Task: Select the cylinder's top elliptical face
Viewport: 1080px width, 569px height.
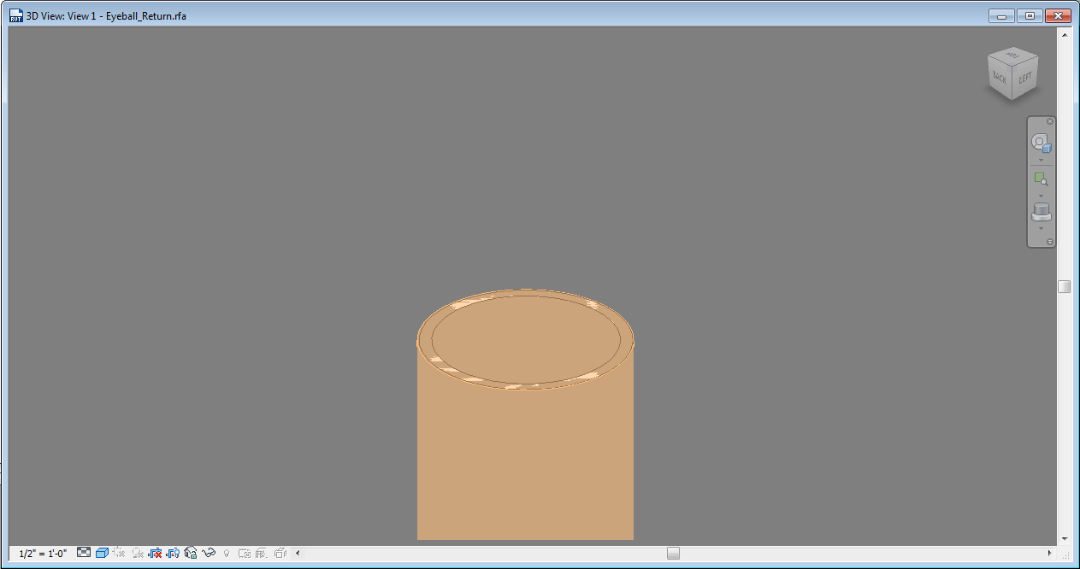Action: 525,339
